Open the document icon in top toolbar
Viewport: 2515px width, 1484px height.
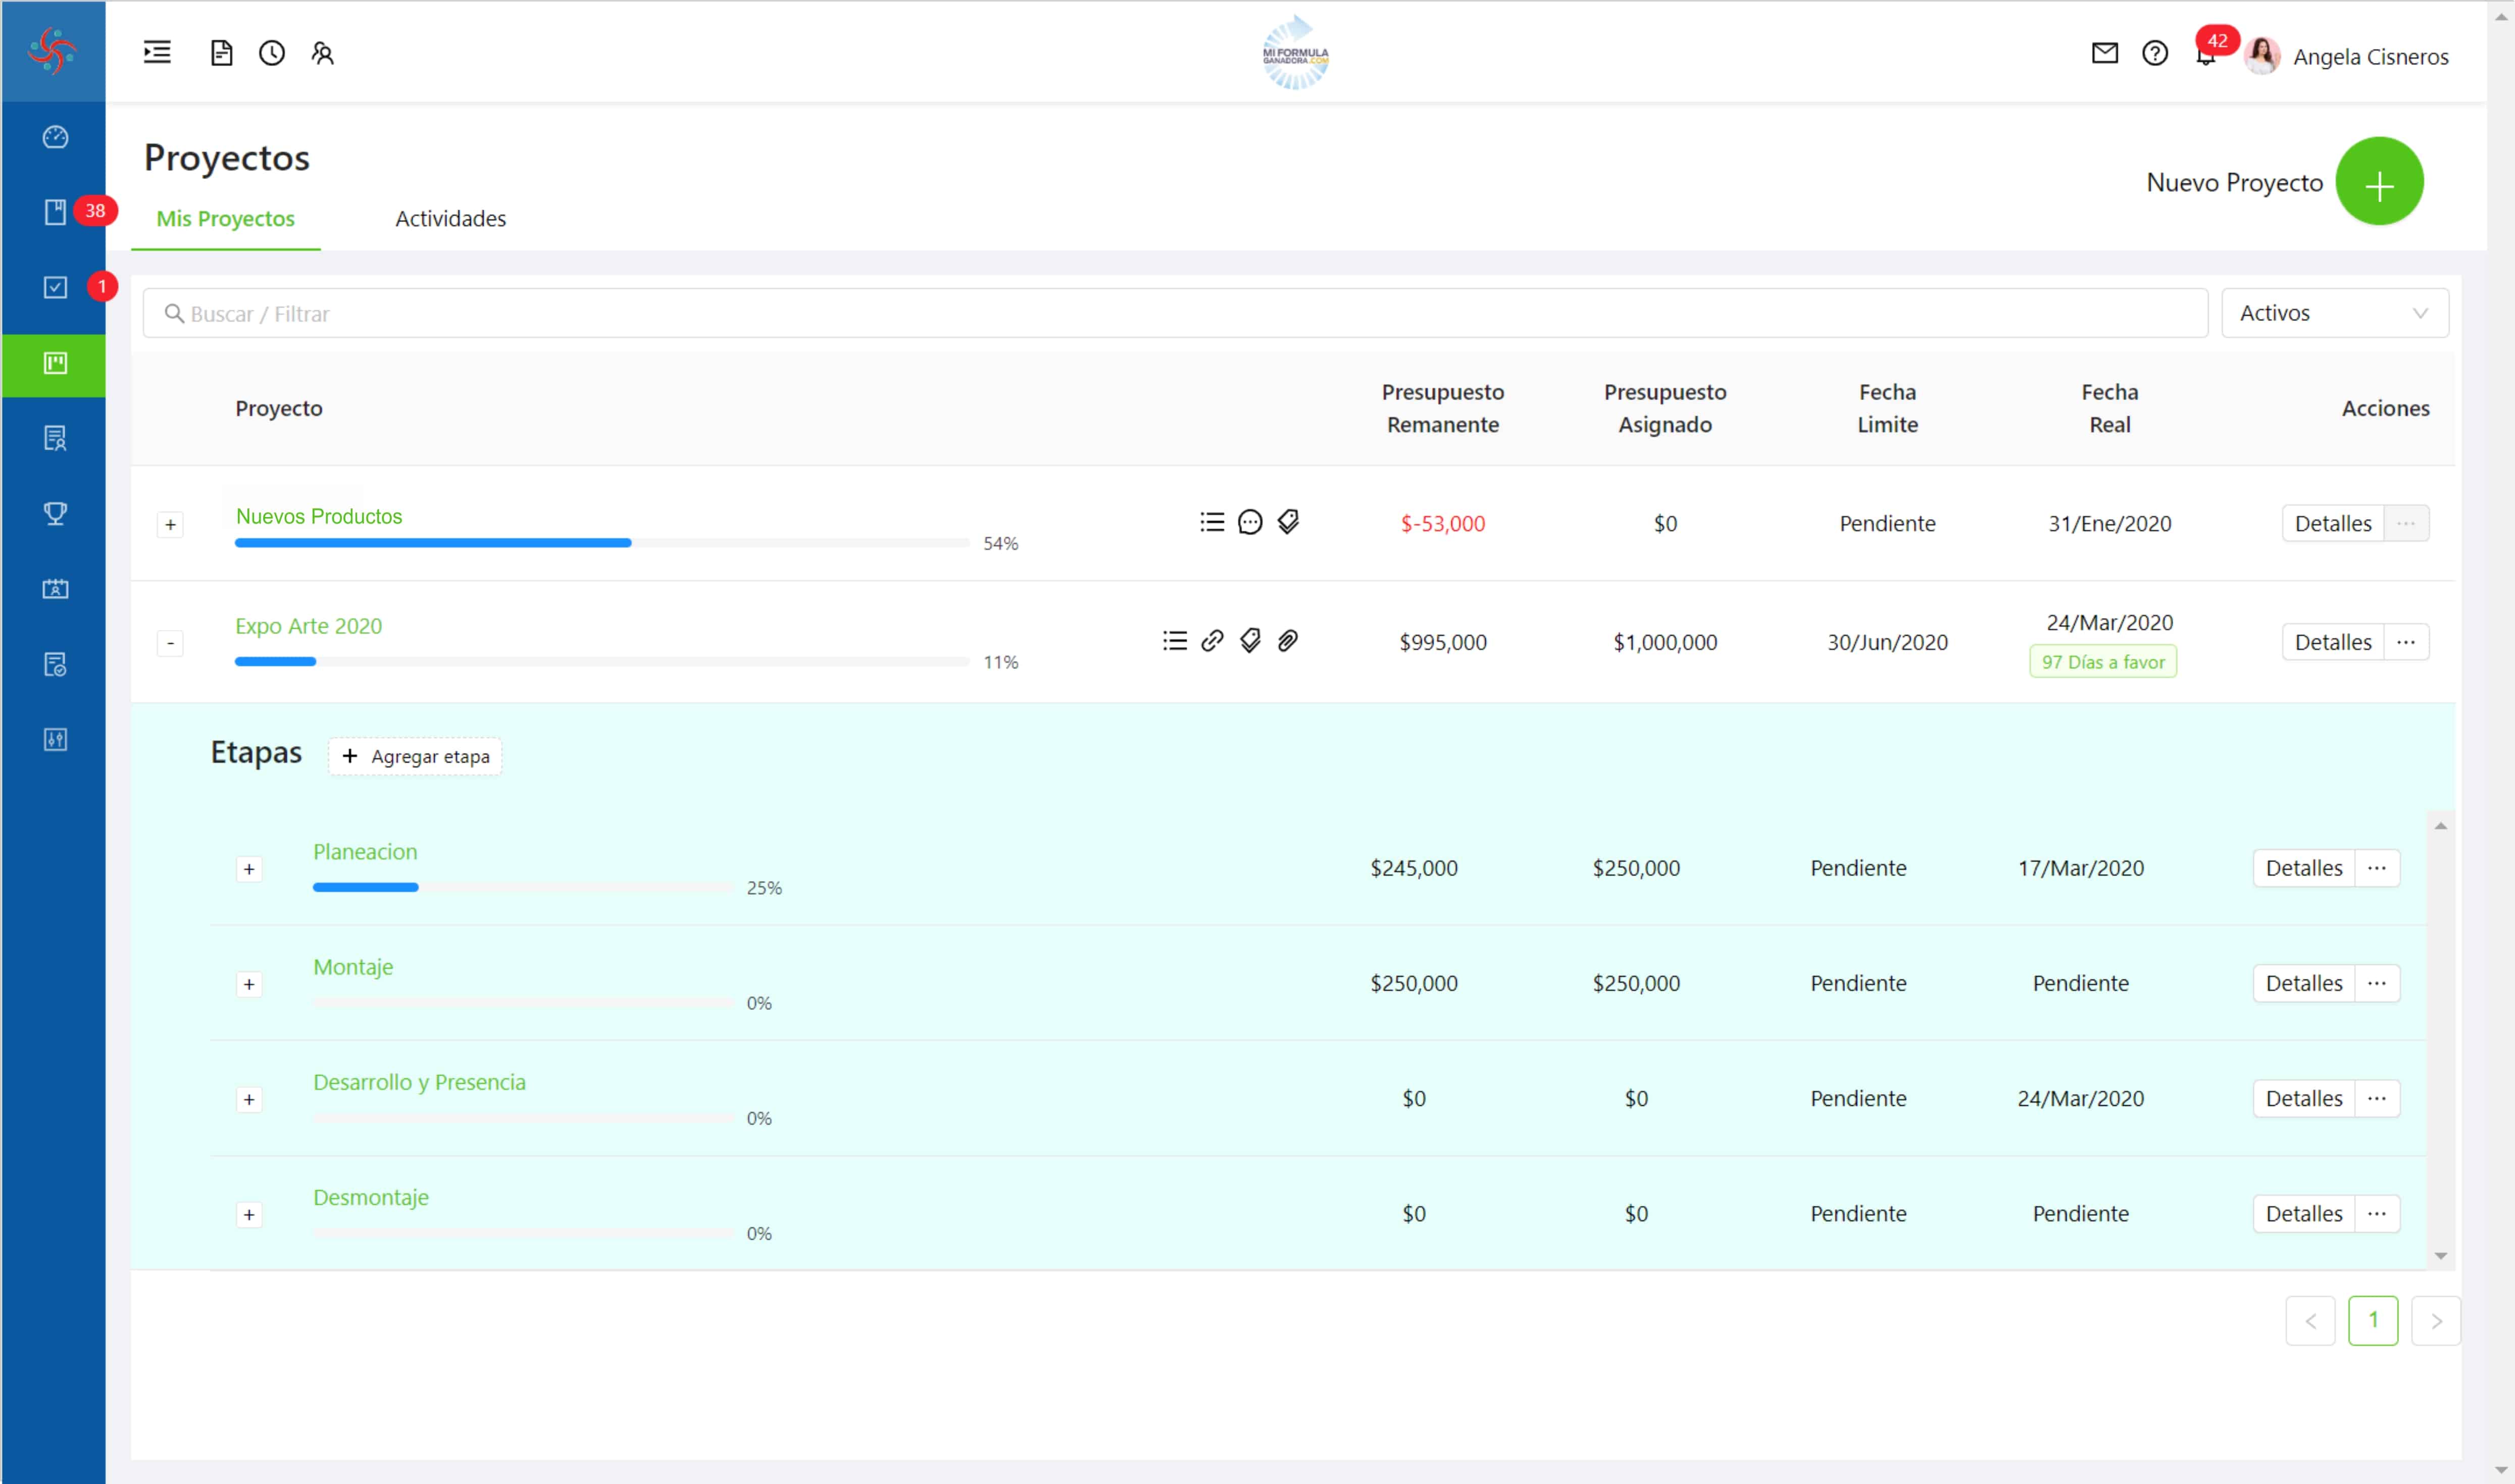[x=221, y=52]
